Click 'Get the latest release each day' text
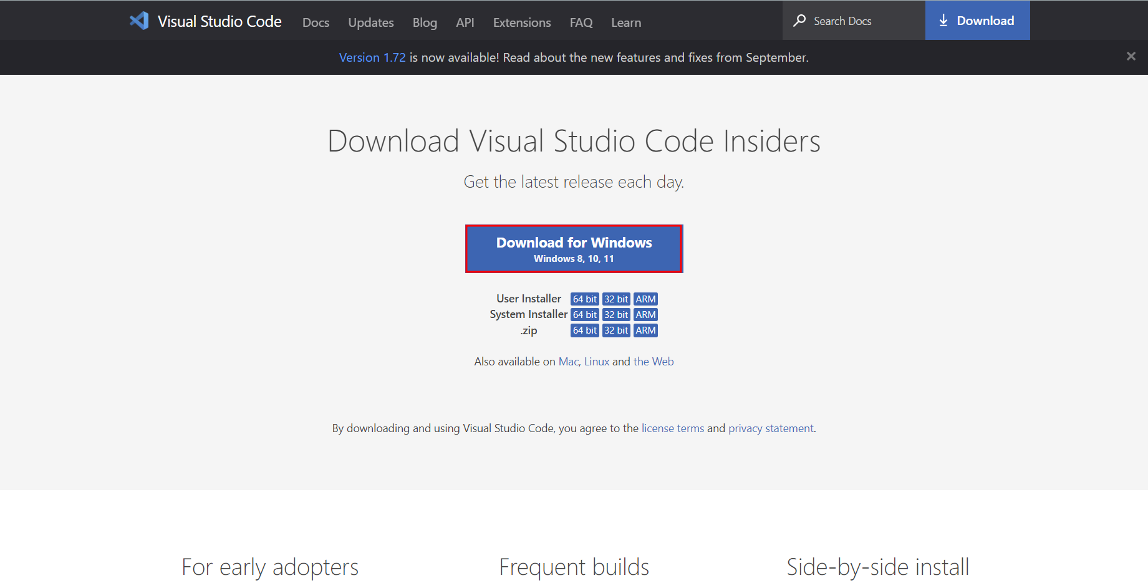The height and width of the screenshot is (583, 1148). [574, 182]
